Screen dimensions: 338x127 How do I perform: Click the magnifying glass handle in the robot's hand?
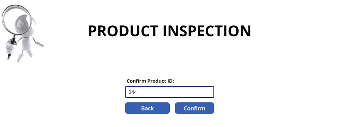(14, 40)
